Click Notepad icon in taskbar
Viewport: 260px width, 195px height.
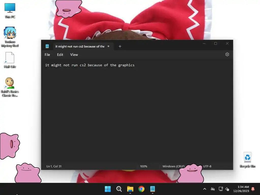pyautogui.click(x=153, y=189)
